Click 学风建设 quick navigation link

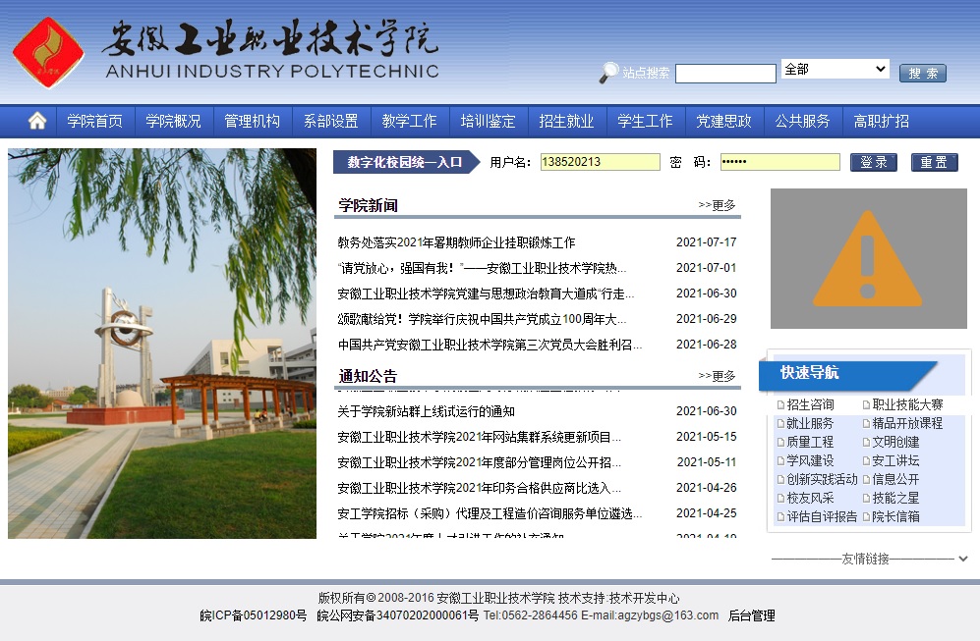[x=810, y=460]
